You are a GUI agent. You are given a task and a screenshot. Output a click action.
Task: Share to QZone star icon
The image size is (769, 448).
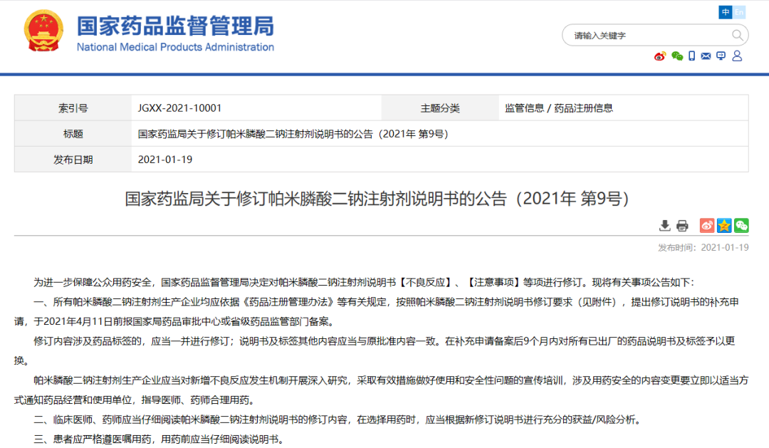[x=724, y=226]
